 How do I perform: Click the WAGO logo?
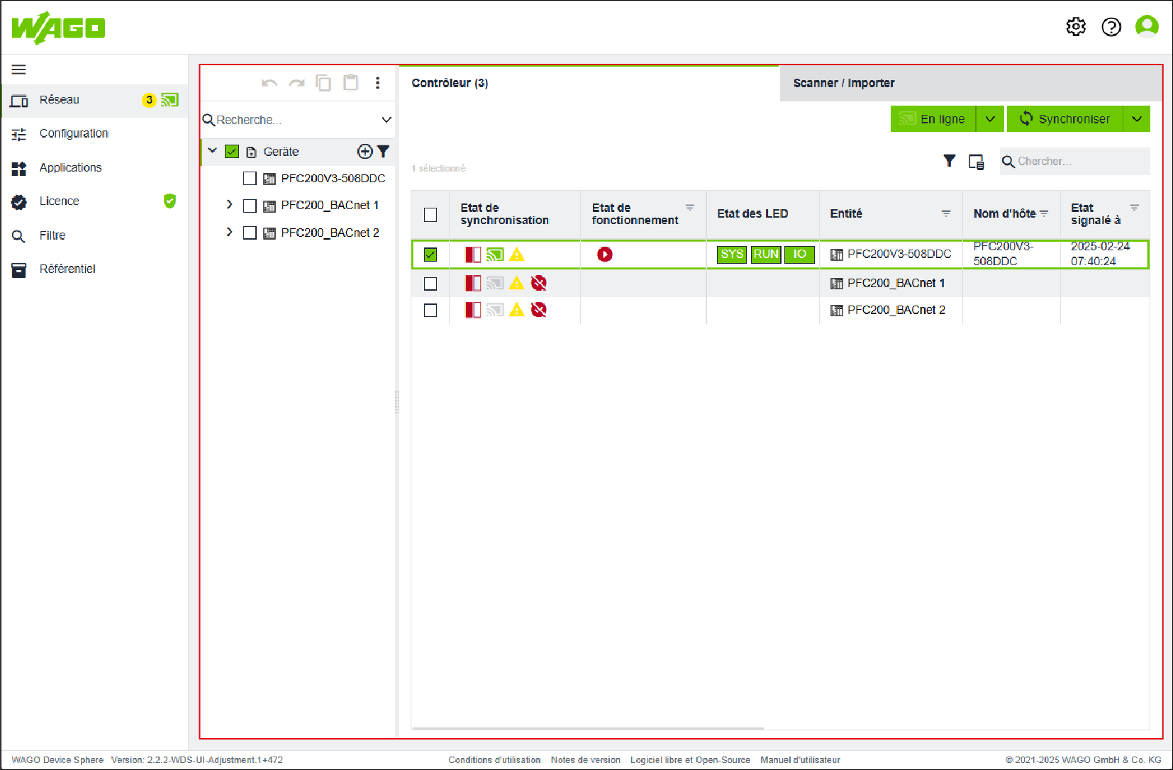(x=58, y=28)
